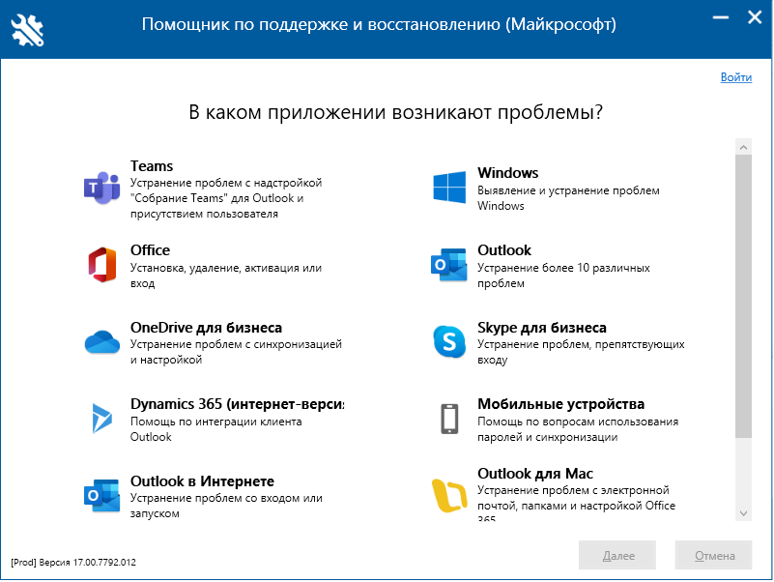This screenshot has width=774, height=582.
Task: Pick the Outlook в Интернете heading
Action: point(202,481)
